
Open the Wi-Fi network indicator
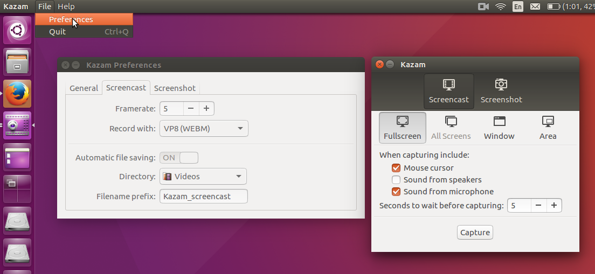click(x=501, y=6)
